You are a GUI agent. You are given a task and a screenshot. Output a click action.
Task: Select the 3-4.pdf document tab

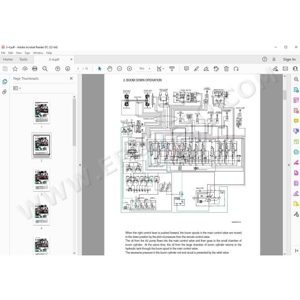click(x=54, y=60)
